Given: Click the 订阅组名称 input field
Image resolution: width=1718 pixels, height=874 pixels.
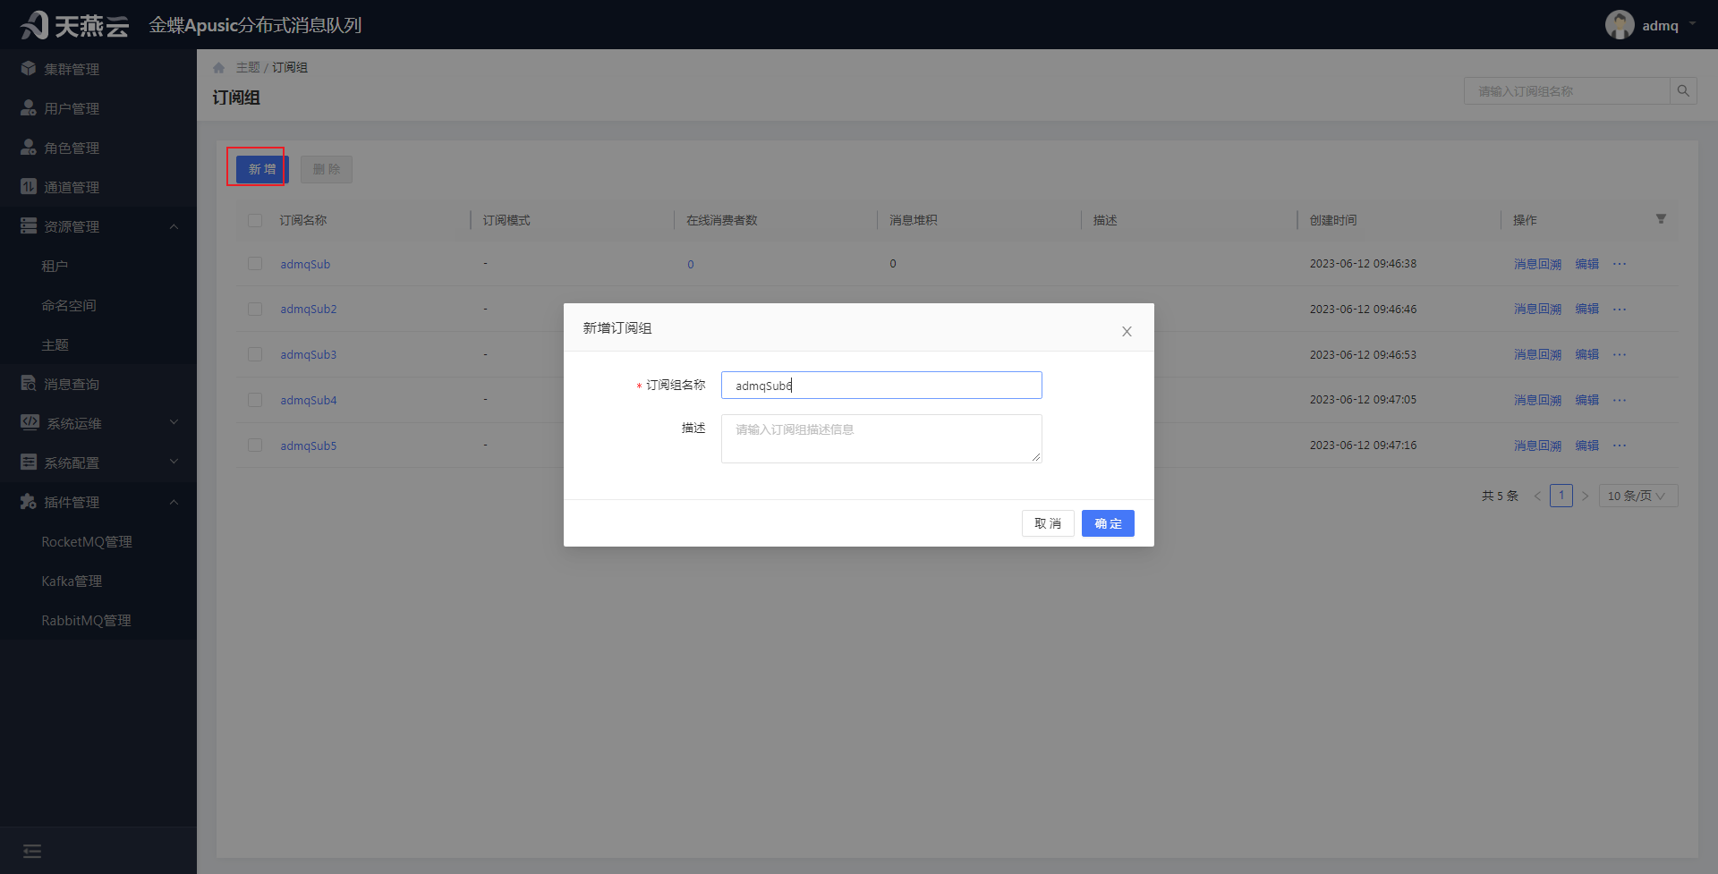Looking at the screenshot, I should [881, 386].
